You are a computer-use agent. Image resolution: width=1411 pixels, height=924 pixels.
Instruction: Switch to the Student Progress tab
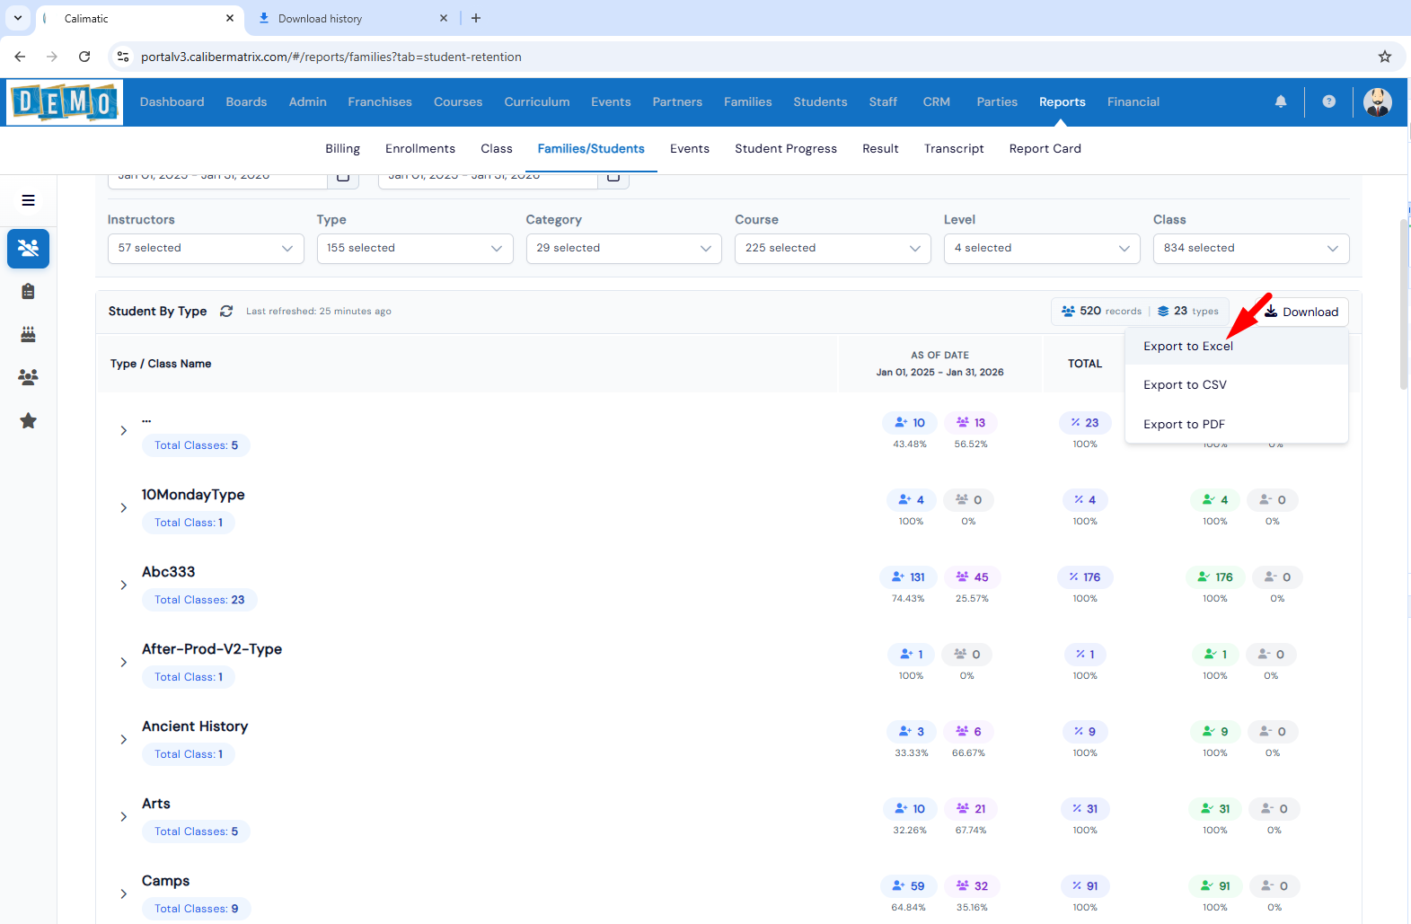click(785, 149)
